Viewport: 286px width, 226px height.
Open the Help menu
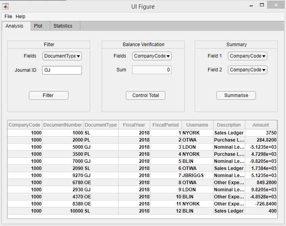click(x=21, y=17)
